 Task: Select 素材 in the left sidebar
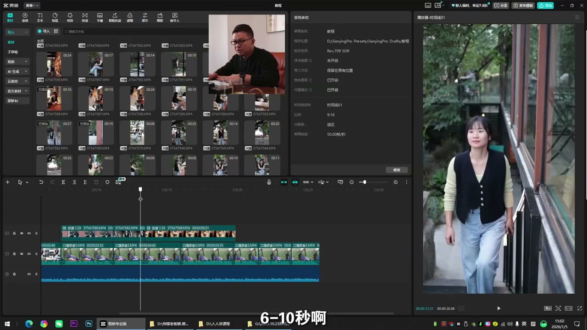11,42
